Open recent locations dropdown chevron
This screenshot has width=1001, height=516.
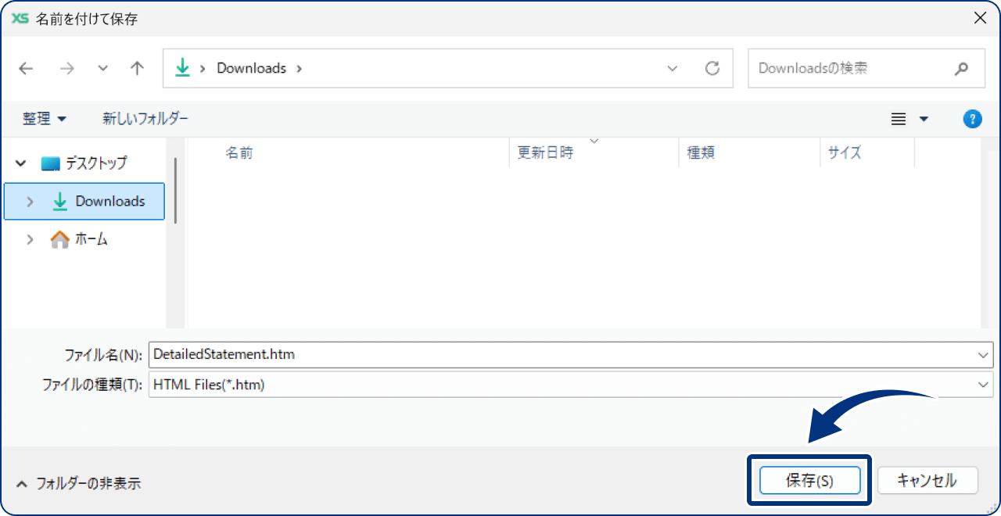tap(103, 69)
